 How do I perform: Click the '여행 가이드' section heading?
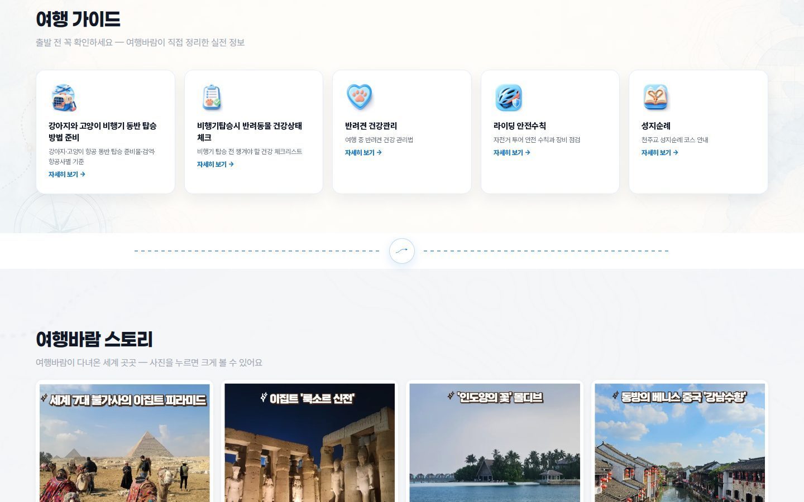coord(78,20)
